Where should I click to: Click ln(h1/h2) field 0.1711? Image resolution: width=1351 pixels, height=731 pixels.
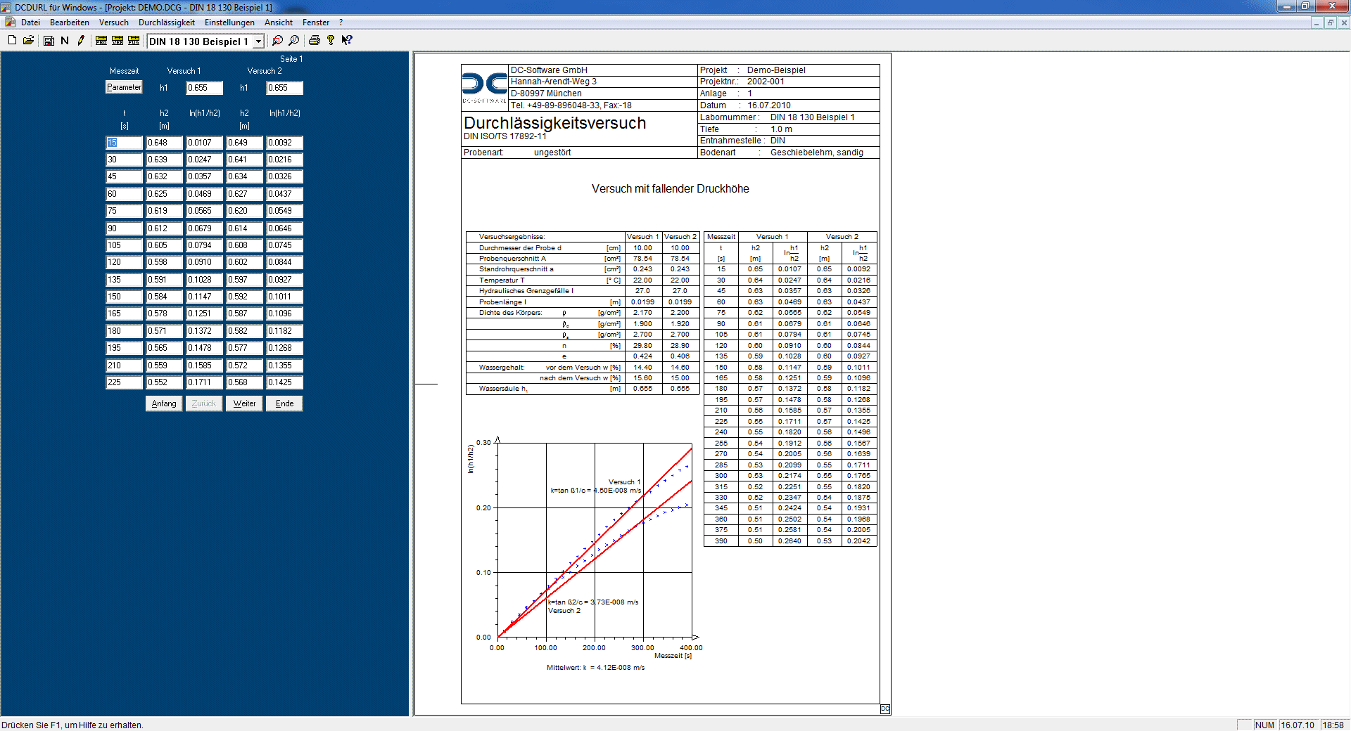point(204,382)
